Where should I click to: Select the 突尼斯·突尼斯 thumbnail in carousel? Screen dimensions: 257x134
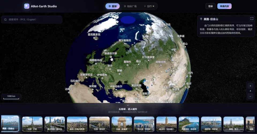[144, 124]
